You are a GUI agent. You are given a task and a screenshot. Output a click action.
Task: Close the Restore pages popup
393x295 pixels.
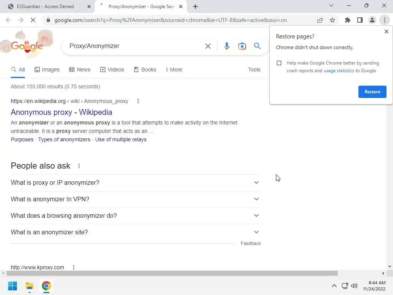386,31
